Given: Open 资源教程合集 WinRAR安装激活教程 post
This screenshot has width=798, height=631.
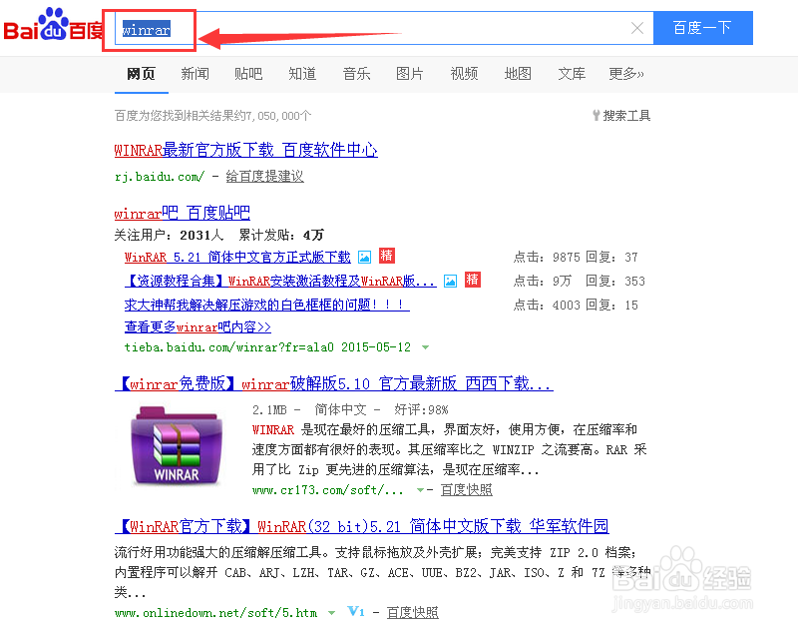Looking at the screenshot, I should 280,282.
